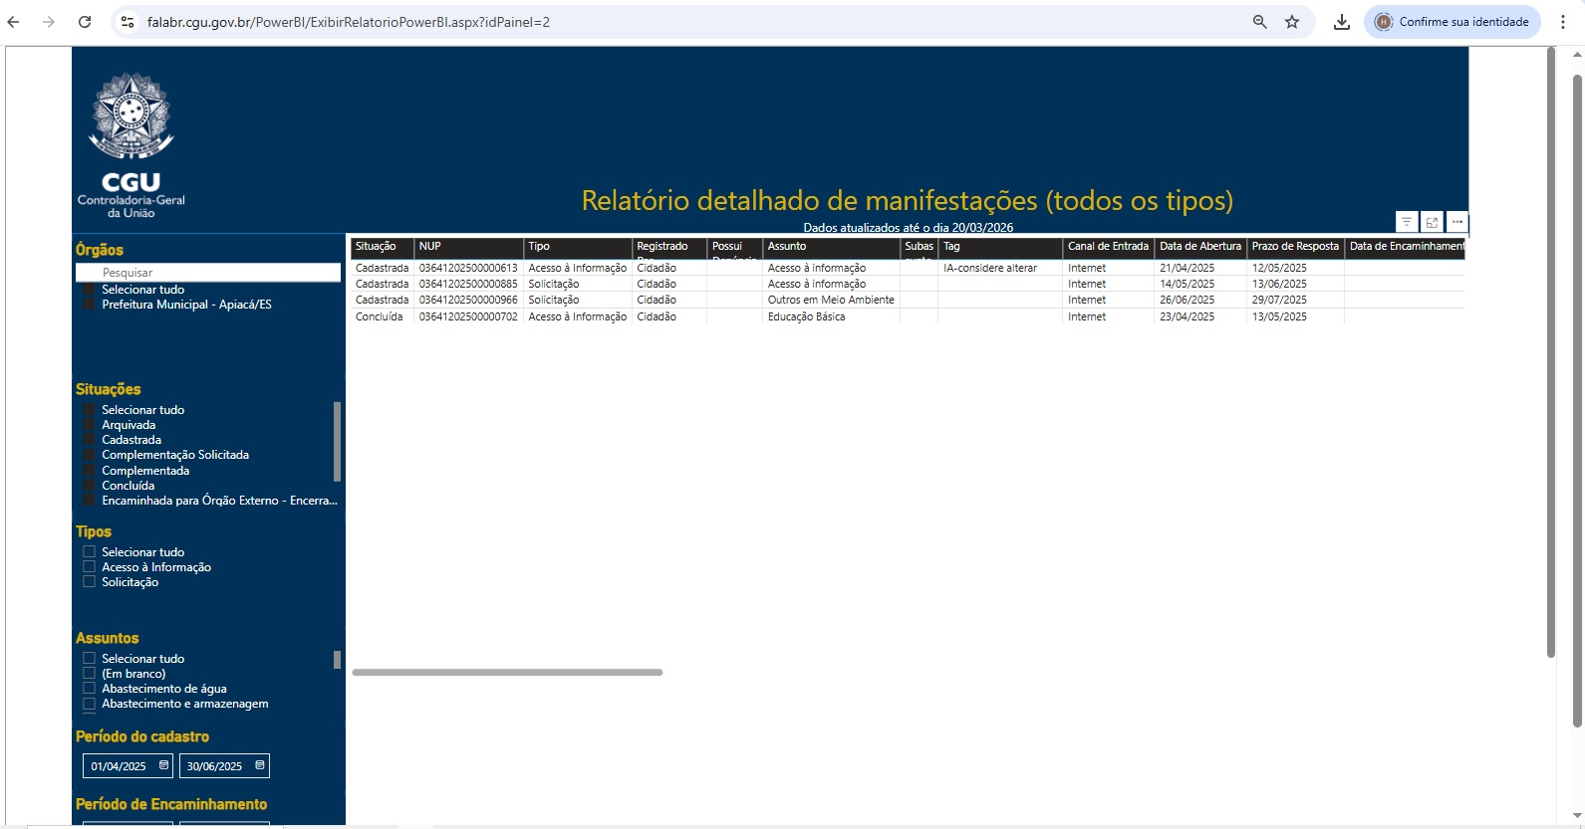Viewport: 1585px width, 829px height.
Task: Sort by the 'Assunto' column header
Action: click(x=831, y=248)
